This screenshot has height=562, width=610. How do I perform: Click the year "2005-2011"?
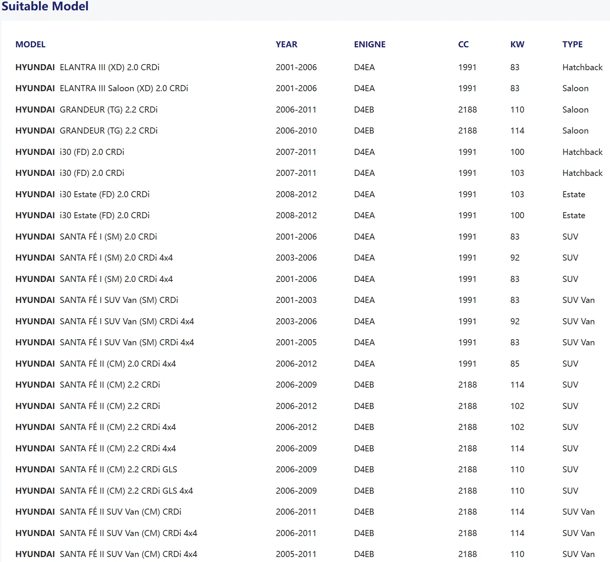296,554
